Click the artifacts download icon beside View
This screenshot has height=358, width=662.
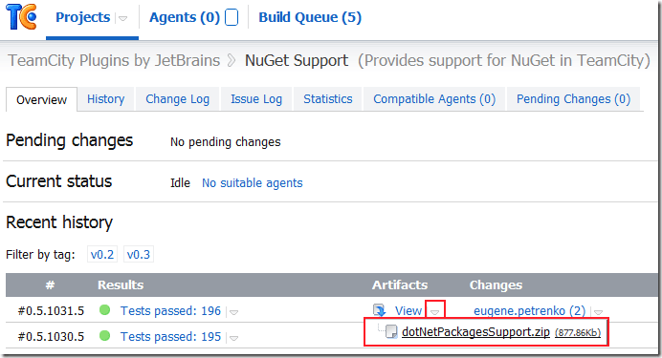point(380,310)
